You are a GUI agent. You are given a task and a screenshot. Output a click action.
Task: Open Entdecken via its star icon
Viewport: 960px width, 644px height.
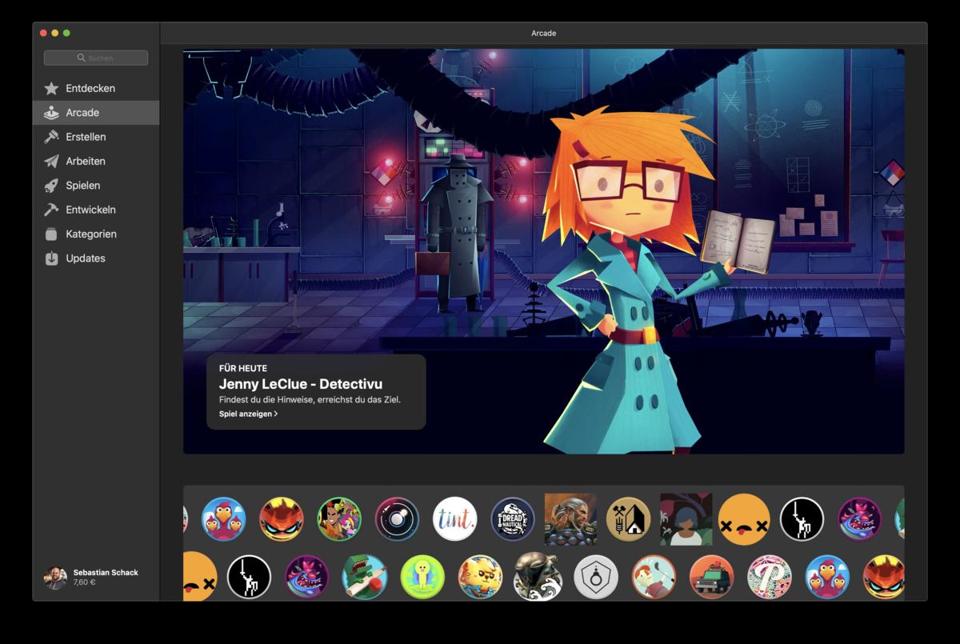(x=51, y=89)
